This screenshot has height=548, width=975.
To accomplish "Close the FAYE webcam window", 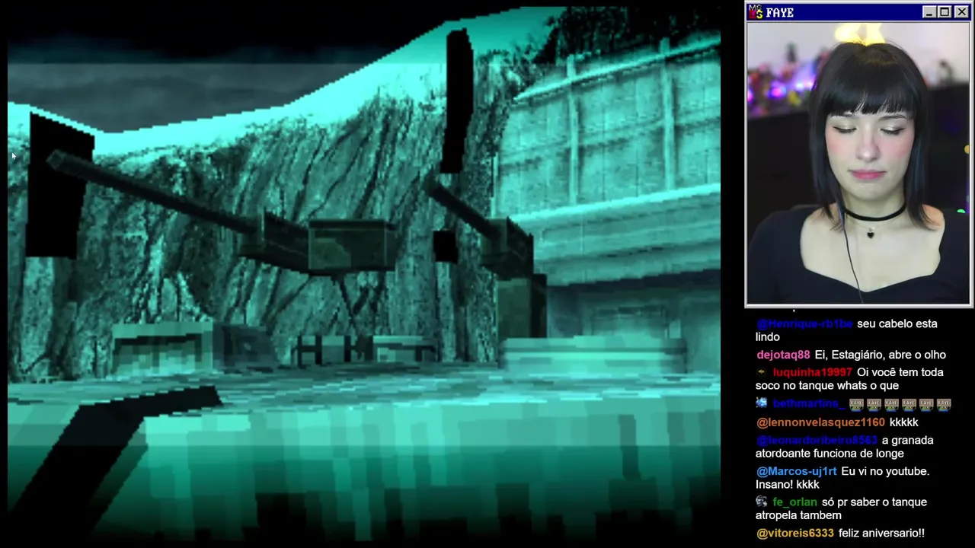I will pyautogui.click(x=961, y=11).
